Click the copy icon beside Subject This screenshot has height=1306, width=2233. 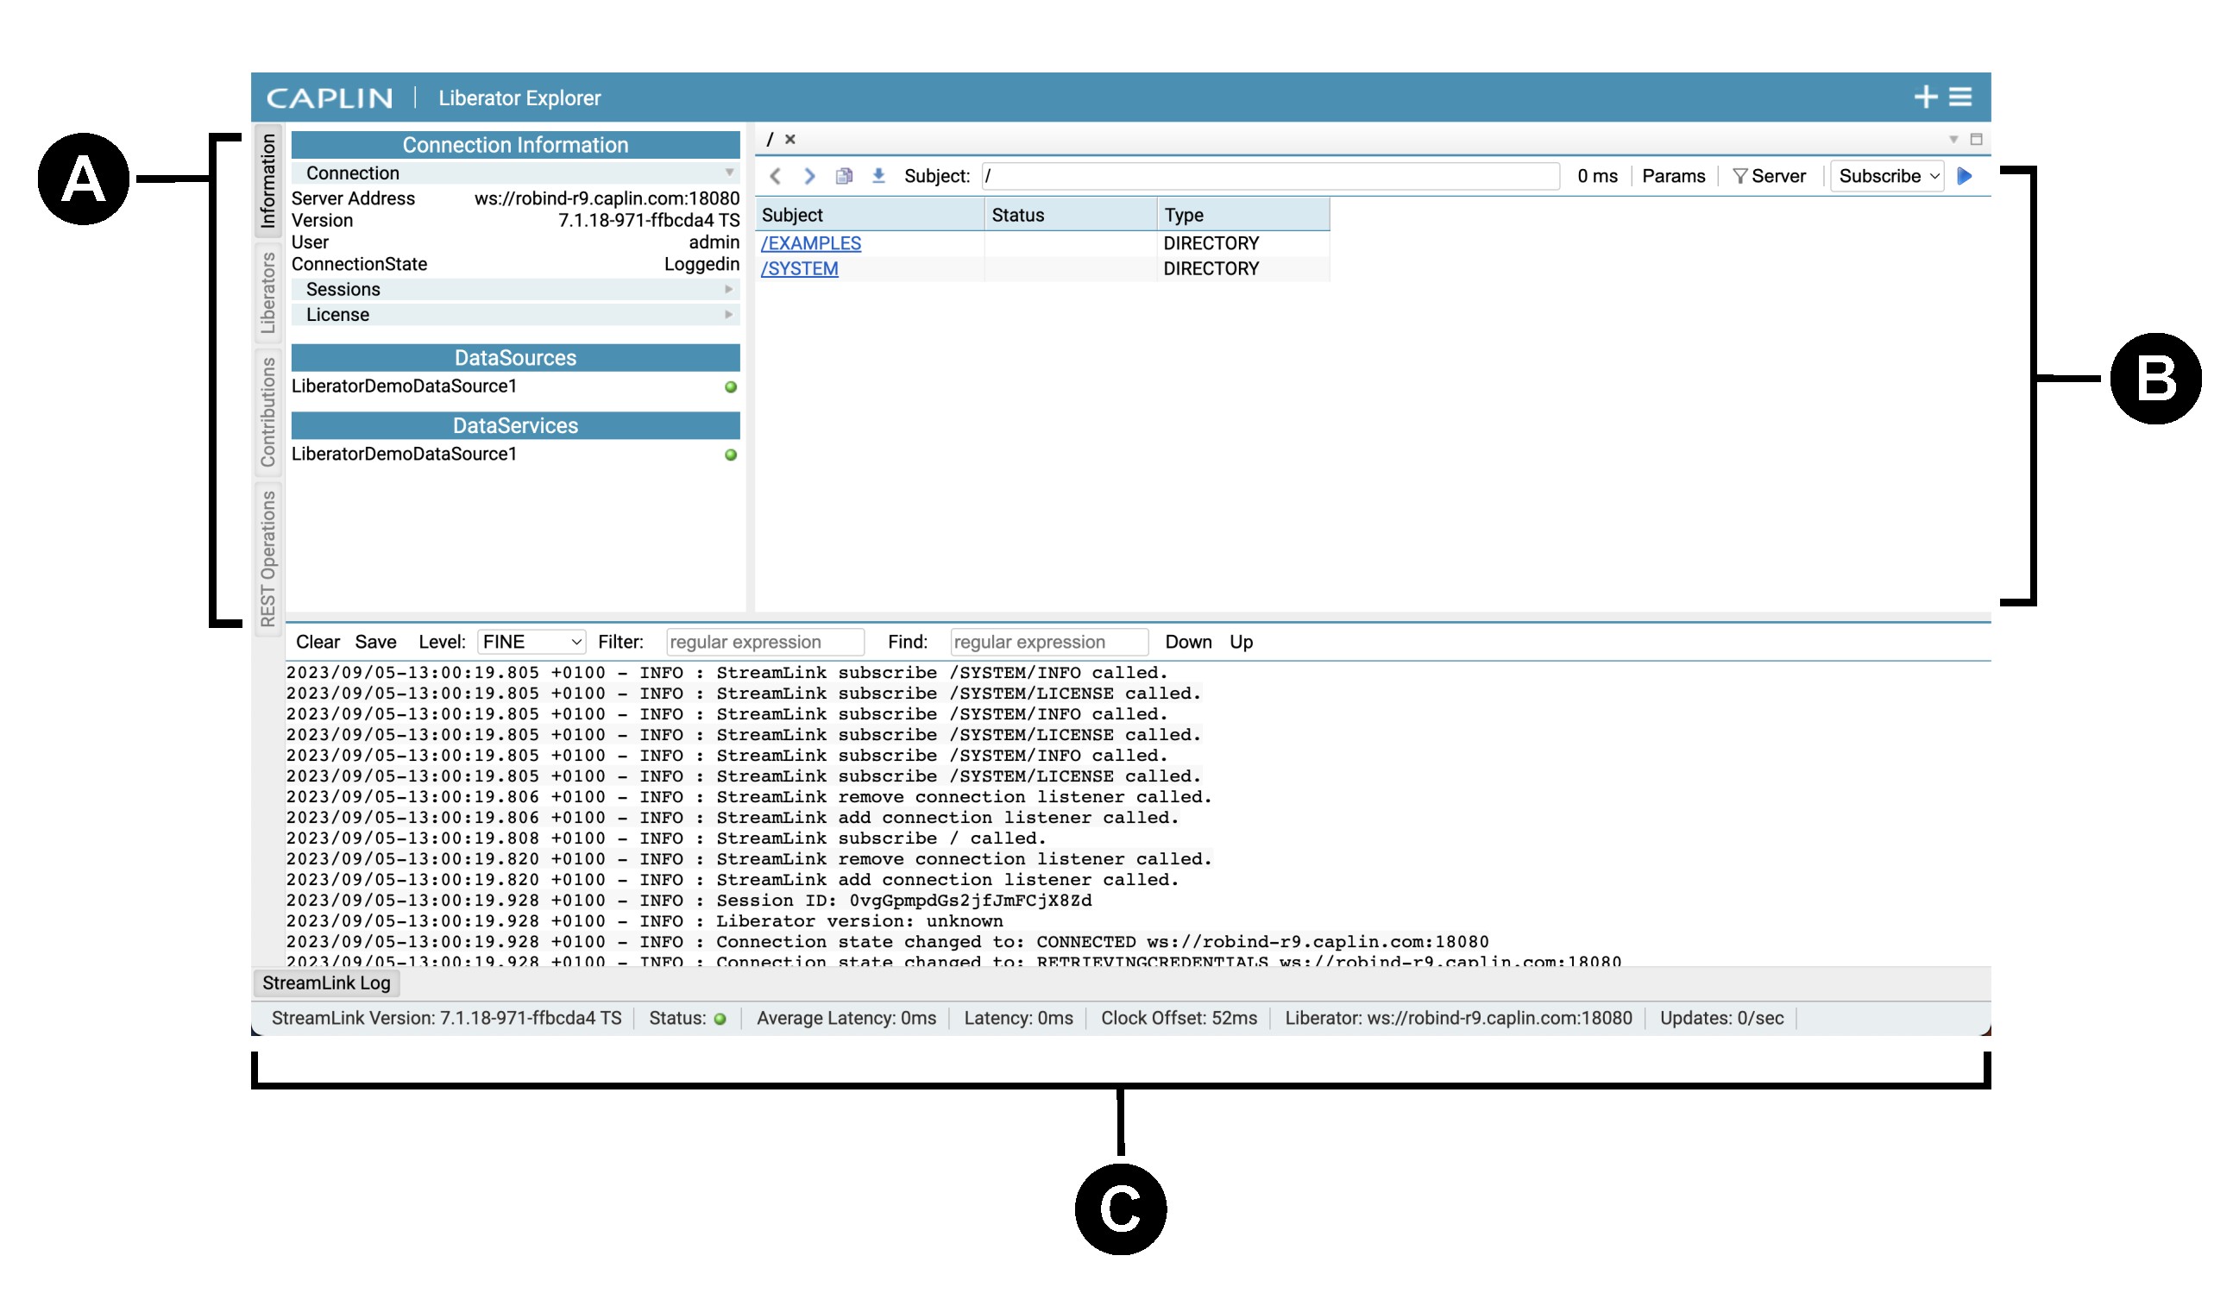point(844,175)
